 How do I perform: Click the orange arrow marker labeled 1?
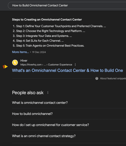point(5,67)
